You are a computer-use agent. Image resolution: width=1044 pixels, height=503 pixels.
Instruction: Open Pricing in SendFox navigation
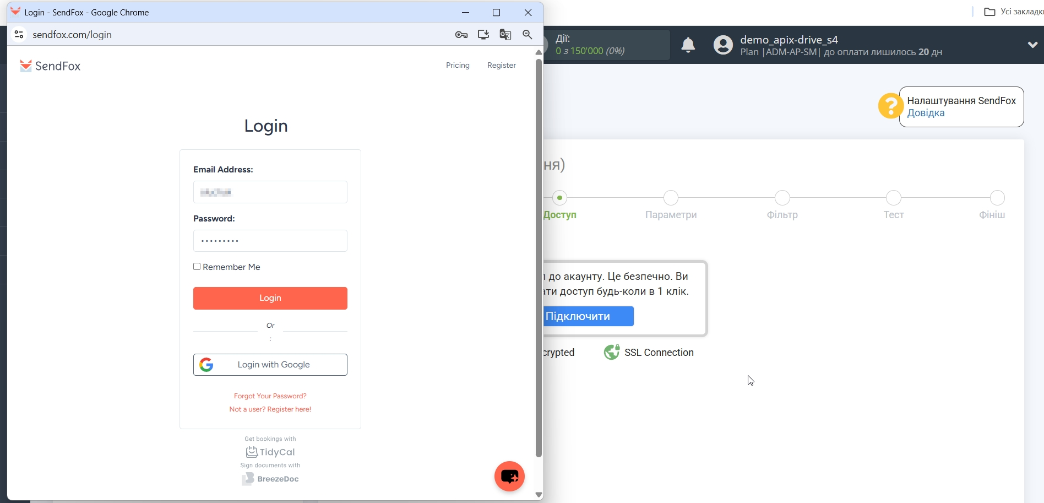coord(458,65)
